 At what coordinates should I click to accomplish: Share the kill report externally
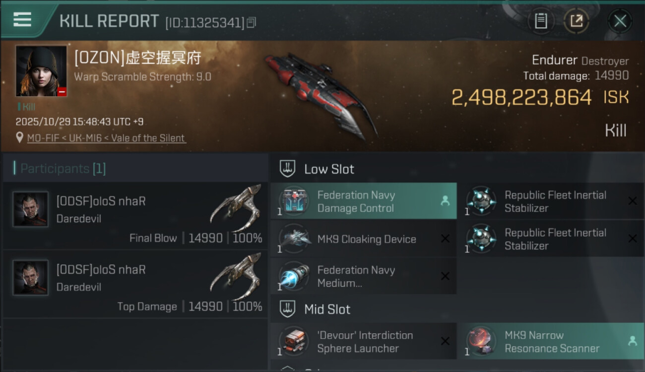pos(577,21)
